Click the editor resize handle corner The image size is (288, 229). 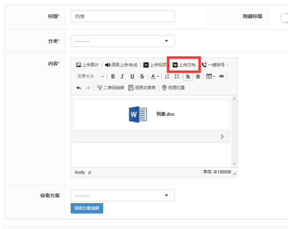click(234, 173)
